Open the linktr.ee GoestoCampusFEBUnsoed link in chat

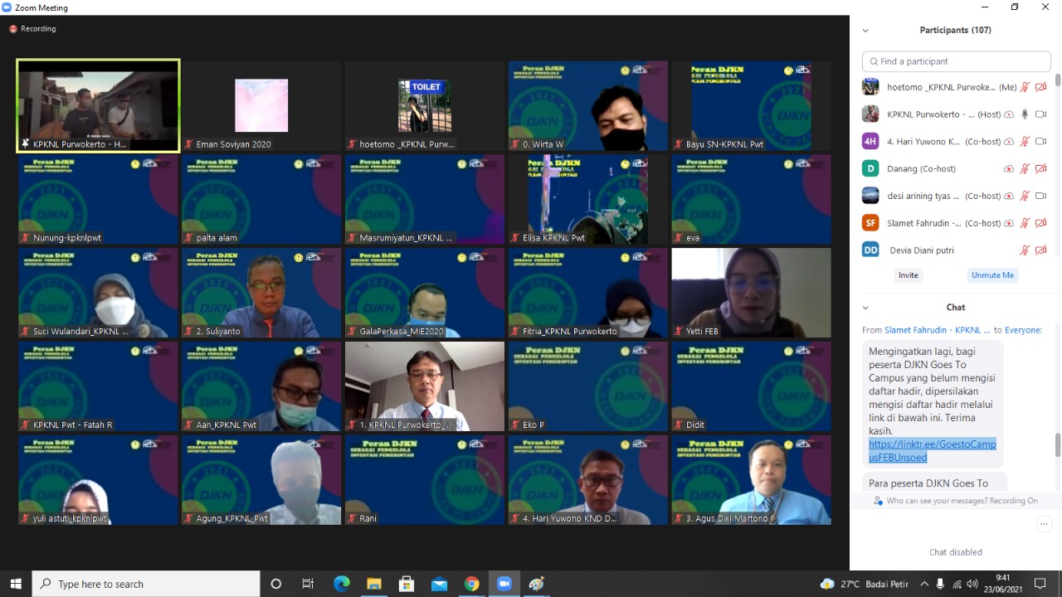click(x=932, y=451)
